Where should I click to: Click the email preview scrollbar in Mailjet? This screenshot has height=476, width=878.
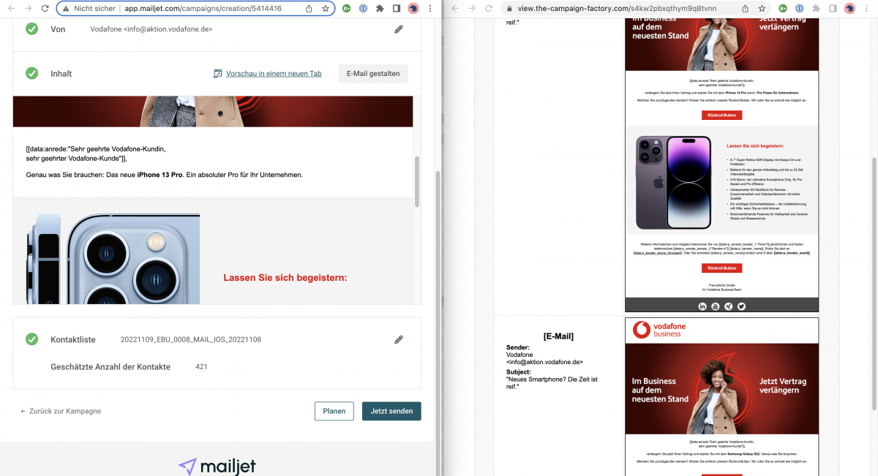[417, 181]
